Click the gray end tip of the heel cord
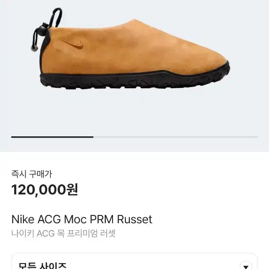 click(34, 48)
